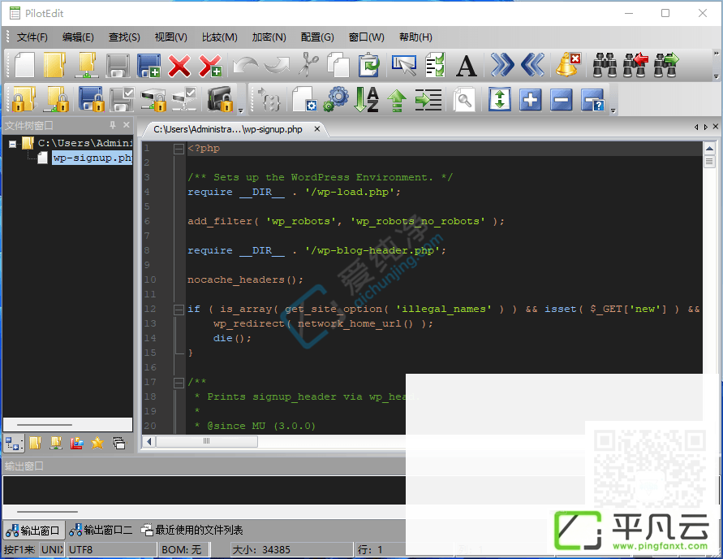Open the 查找(S) menu
The height and width of the screenshot is (559, 723).
click(x=124, y=37)
